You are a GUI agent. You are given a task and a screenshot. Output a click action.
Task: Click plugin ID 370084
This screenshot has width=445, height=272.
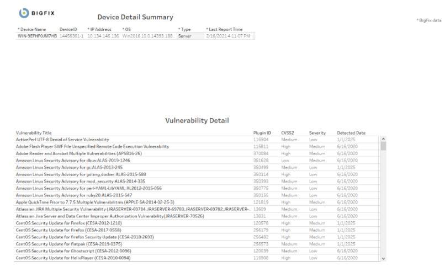pyautogui.click(x=261, y=153)
